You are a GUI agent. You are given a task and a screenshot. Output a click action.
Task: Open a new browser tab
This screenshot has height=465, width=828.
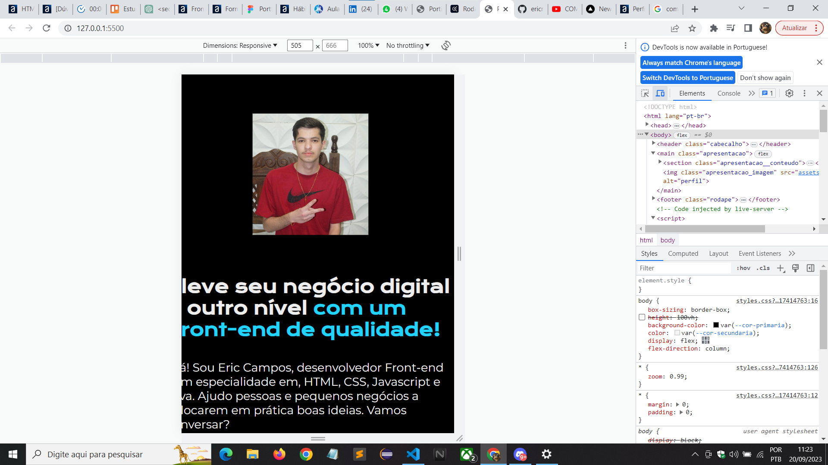[695, 9]
